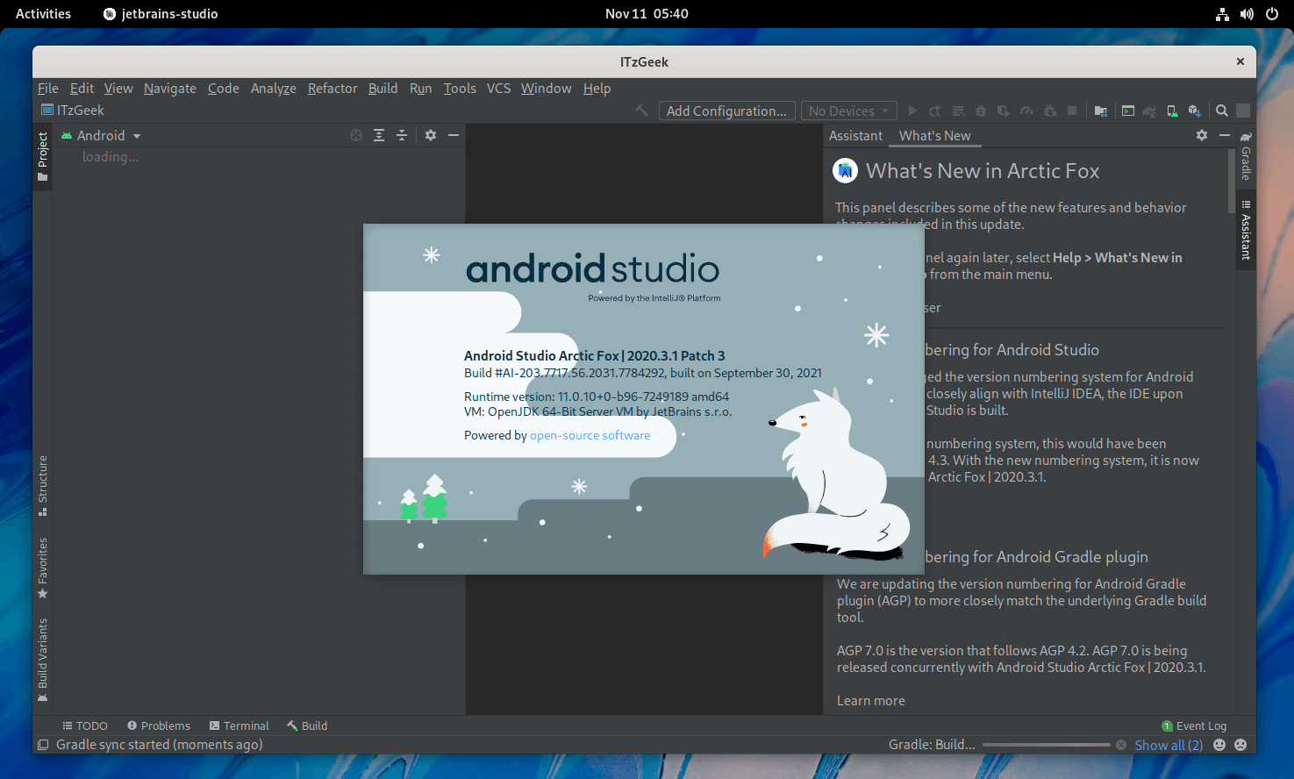Click the Make Project hammer icon

point(642,111)
